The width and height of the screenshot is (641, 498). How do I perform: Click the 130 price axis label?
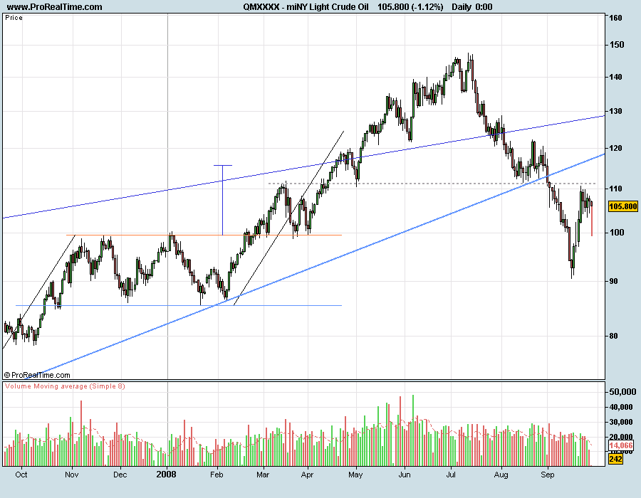[x=615, y=112]
